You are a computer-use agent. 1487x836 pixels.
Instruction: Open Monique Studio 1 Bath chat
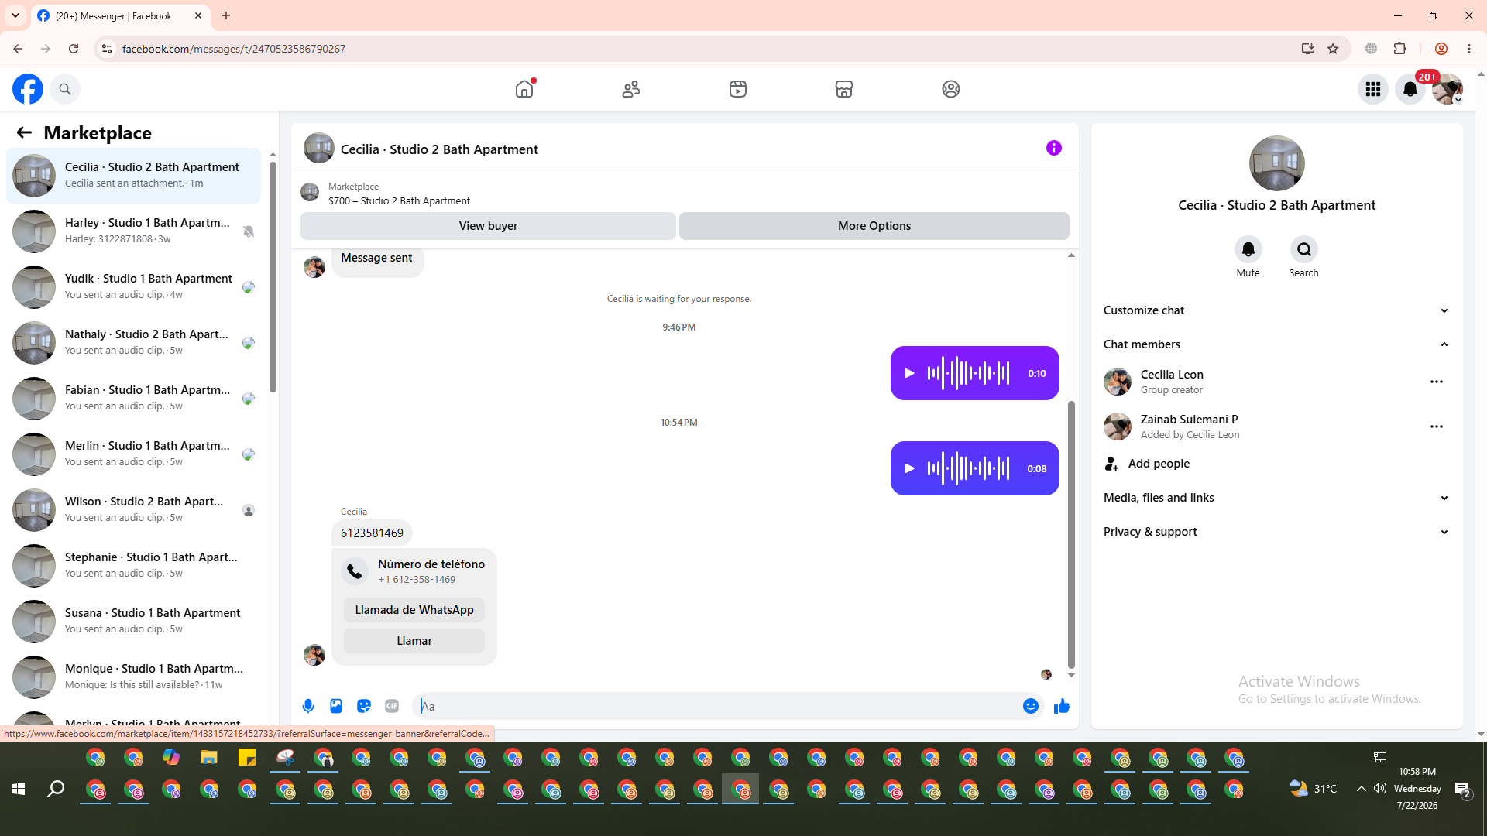[133, 677]
